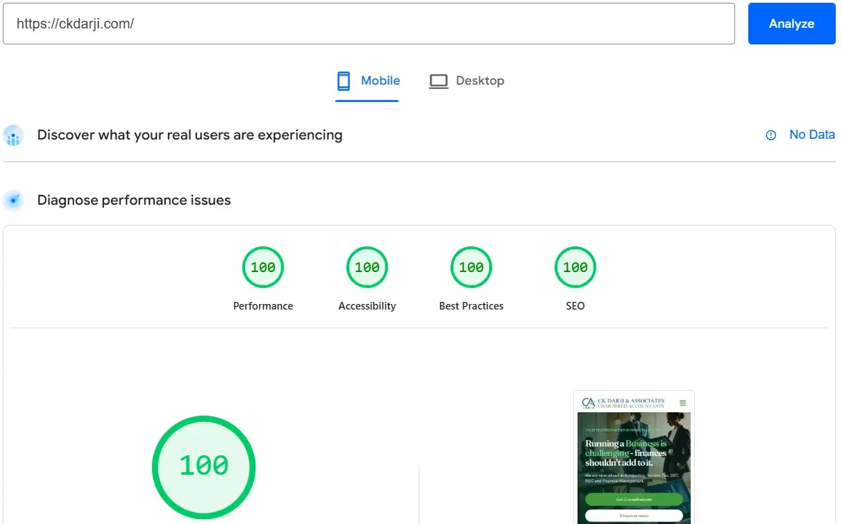Select the Accessibility score gauge
The height and width of the screenshot is (524, 842).
[367, 267]
